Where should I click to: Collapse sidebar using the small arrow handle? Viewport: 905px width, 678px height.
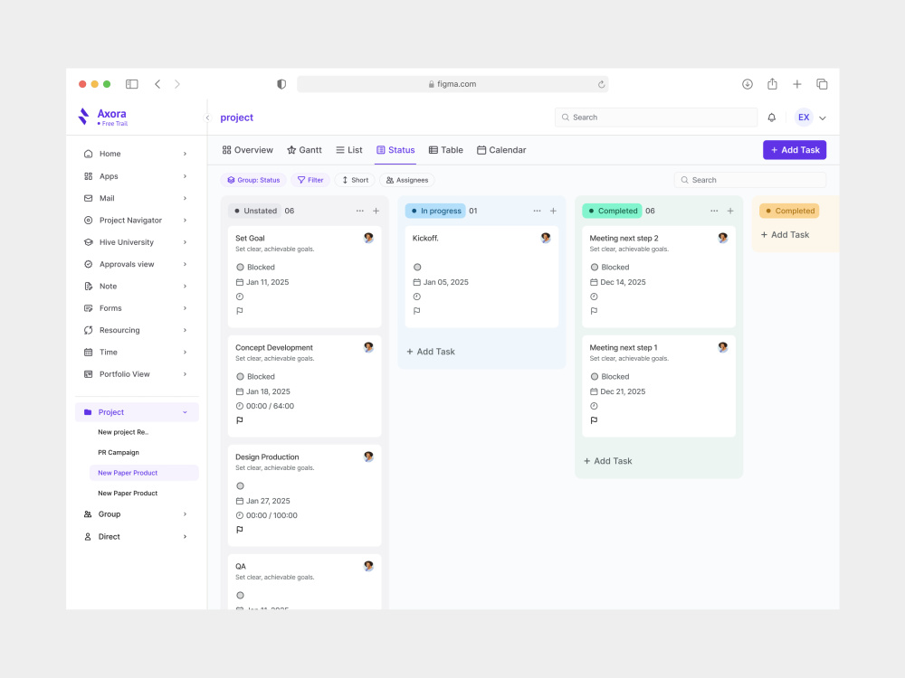[x=208, y=118]
